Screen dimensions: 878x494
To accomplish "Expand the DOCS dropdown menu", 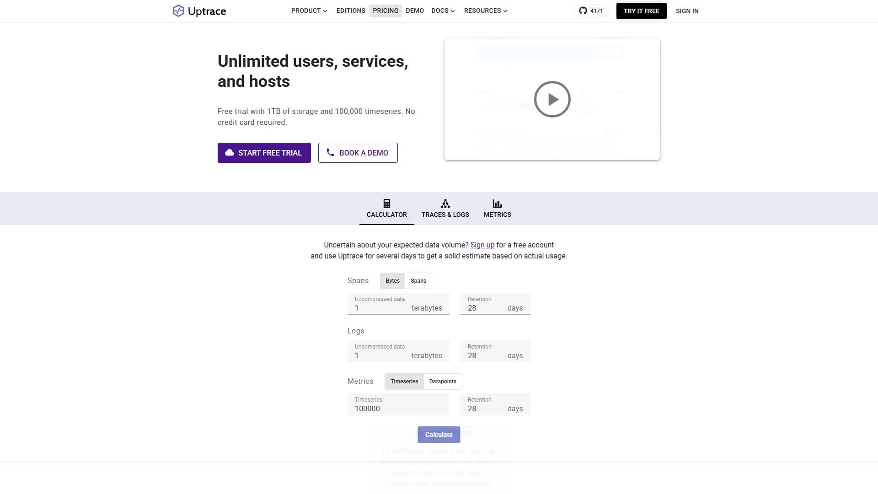I will (443, 11).
